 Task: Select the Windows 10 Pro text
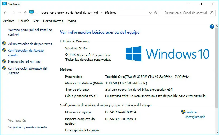[77, 48]
